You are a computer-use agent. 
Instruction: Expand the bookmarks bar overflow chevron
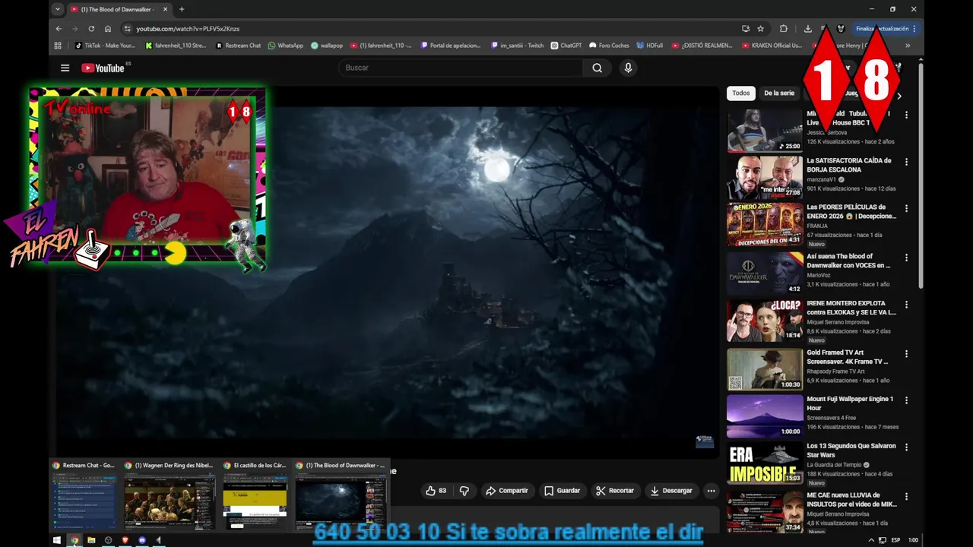pos(907,46)
